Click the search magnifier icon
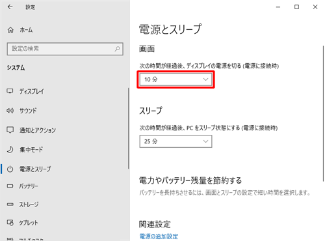Viewport: 325px width, 241px height. point(117,49)
